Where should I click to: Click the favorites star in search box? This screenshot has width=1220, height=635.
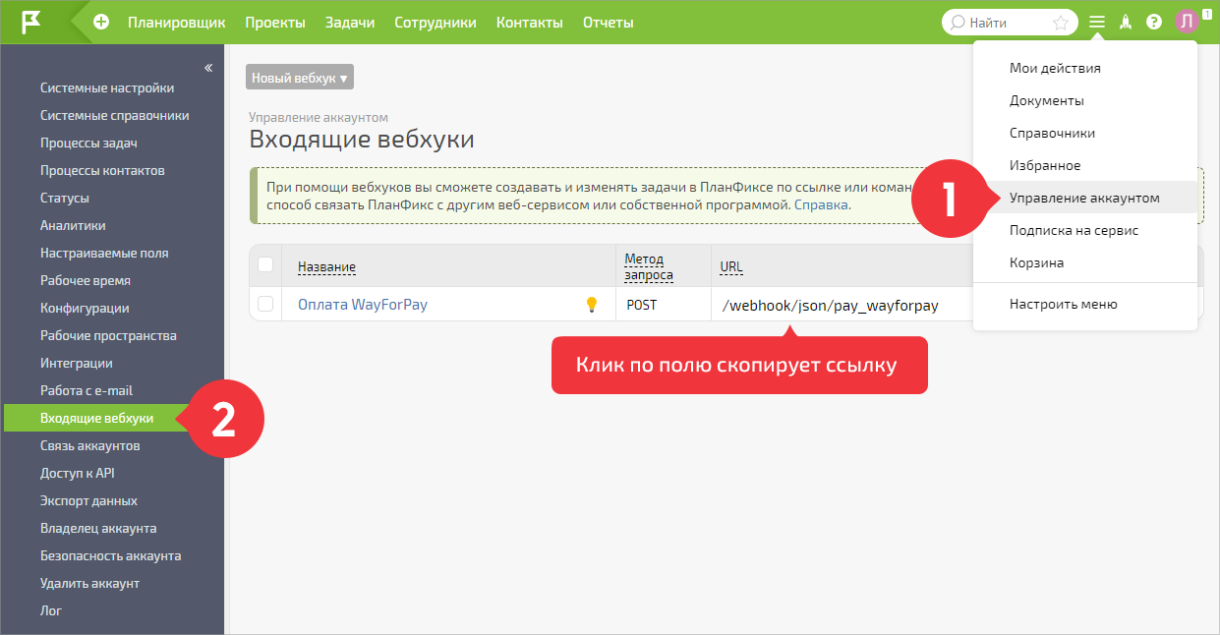[x=1061, y=23]
